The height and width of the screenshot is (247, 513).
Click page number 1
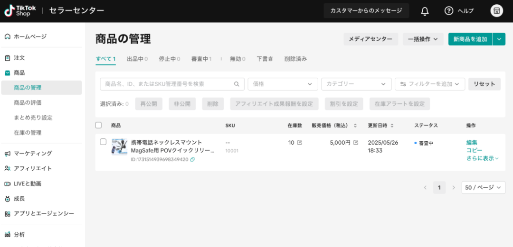coord(439,188)
